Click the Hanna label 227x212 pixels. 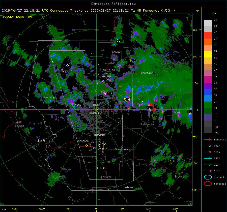pyautogui.click(x=176, y=112)
